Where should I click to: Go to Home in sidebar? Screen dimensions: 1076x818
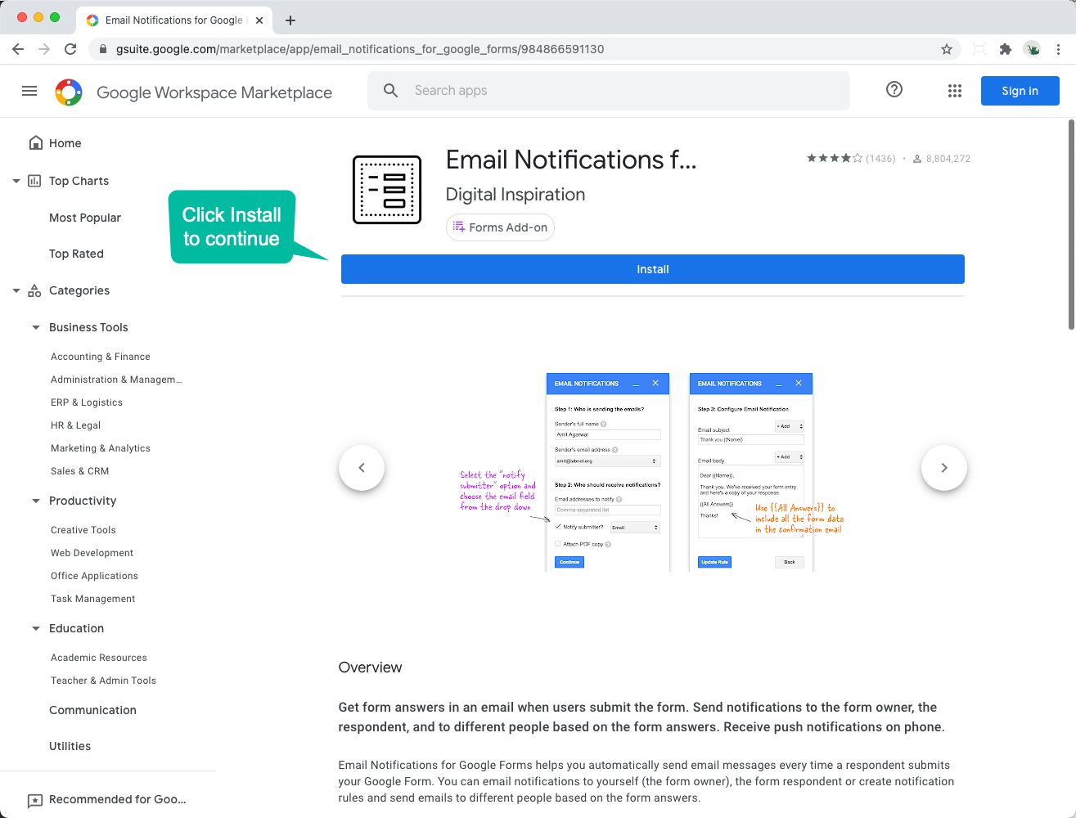(65, 143)
